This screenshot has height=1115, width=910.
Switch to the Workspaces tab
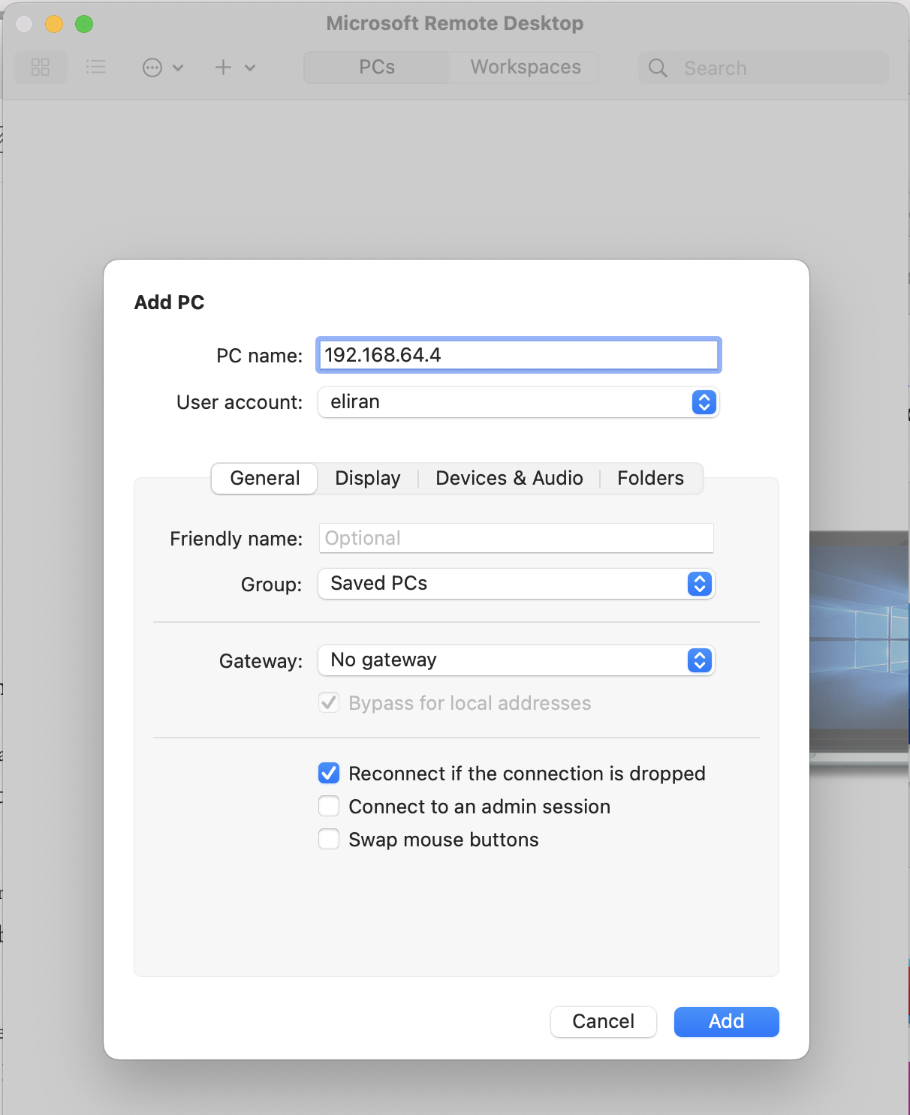526,68
